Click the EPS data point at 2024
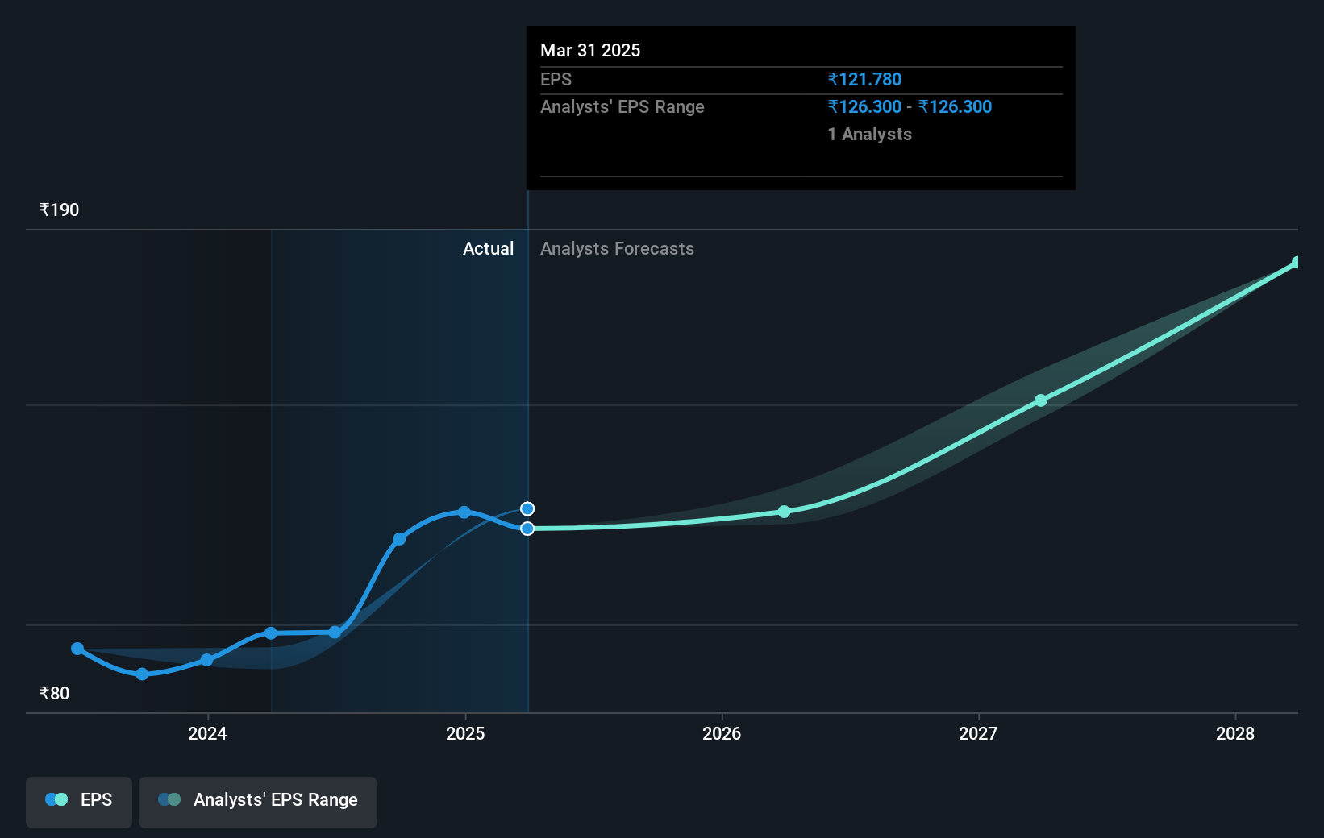Screen dimensions: 1324x838 pos(207,660)
